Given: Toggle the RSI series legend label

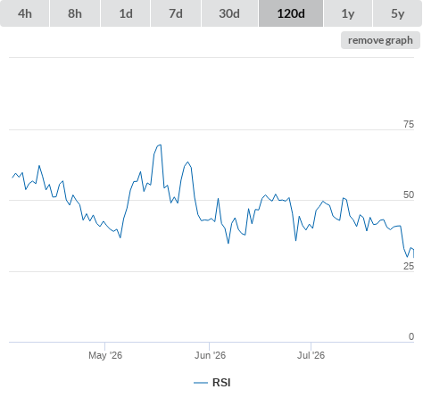Looking at the screenshot, I should click(x=221, y=383).
